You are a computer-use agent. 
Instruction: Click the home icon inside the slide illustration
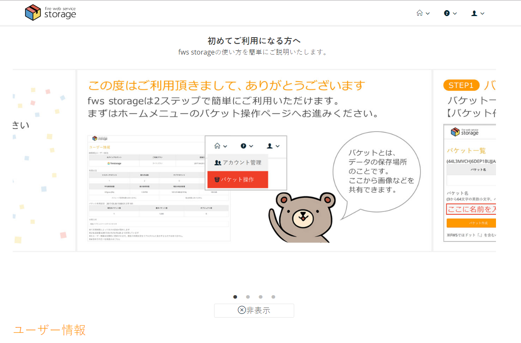[x=217, y=146]
